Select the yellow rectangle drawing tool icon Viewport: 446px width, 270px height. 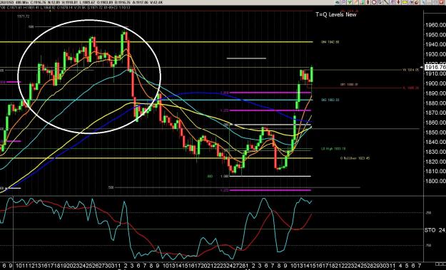[x=404, y=2]
